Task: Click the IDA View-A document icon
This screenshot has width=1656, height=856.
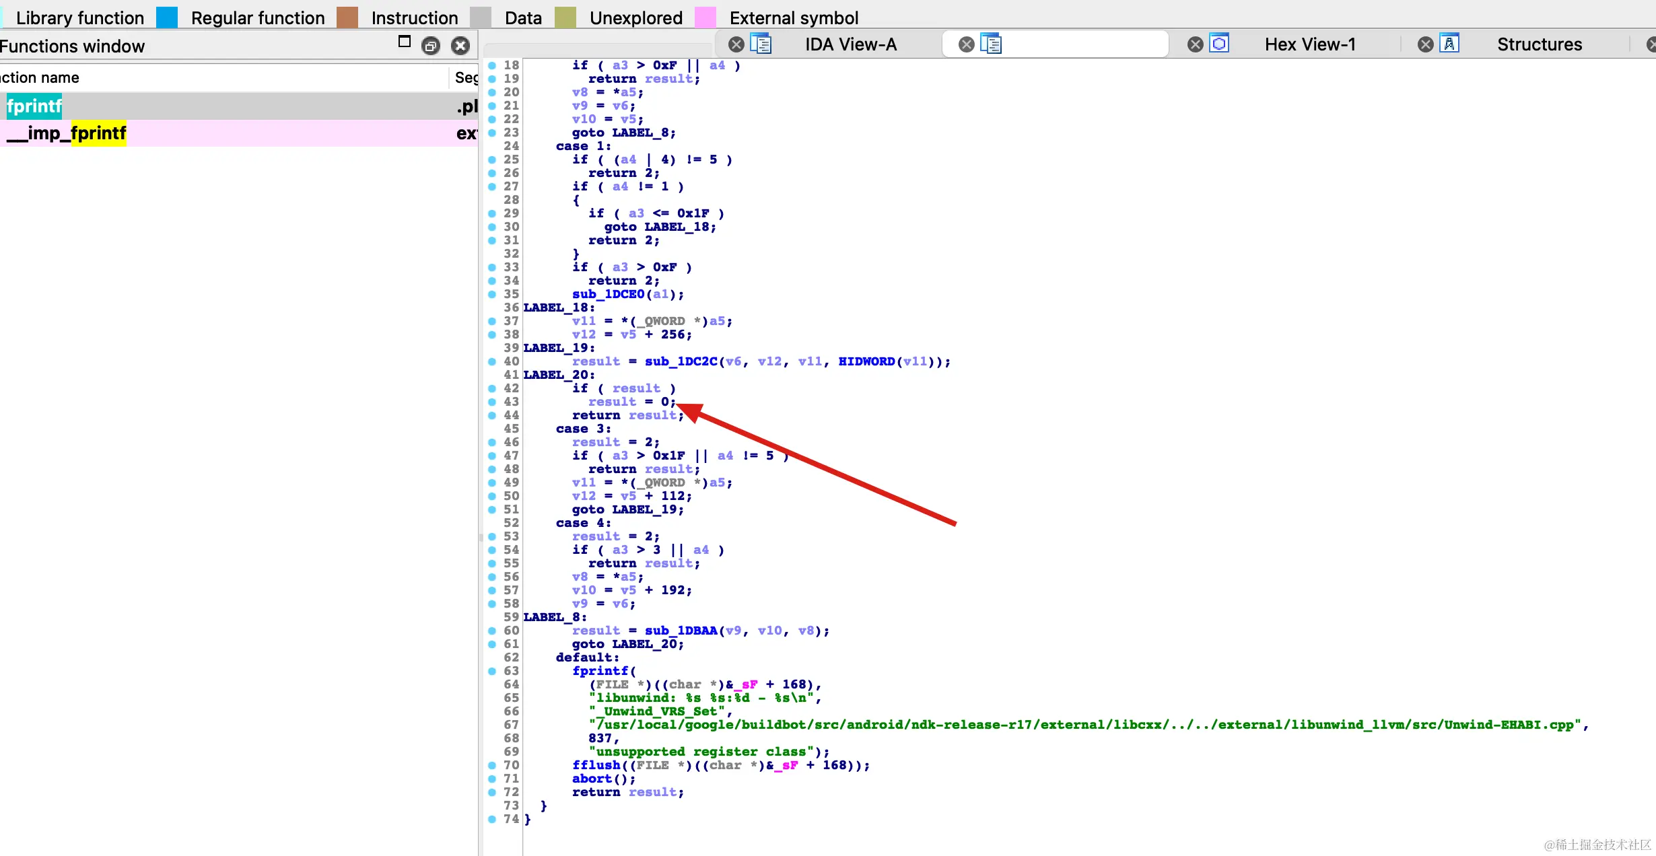Action: coord(761,44)
